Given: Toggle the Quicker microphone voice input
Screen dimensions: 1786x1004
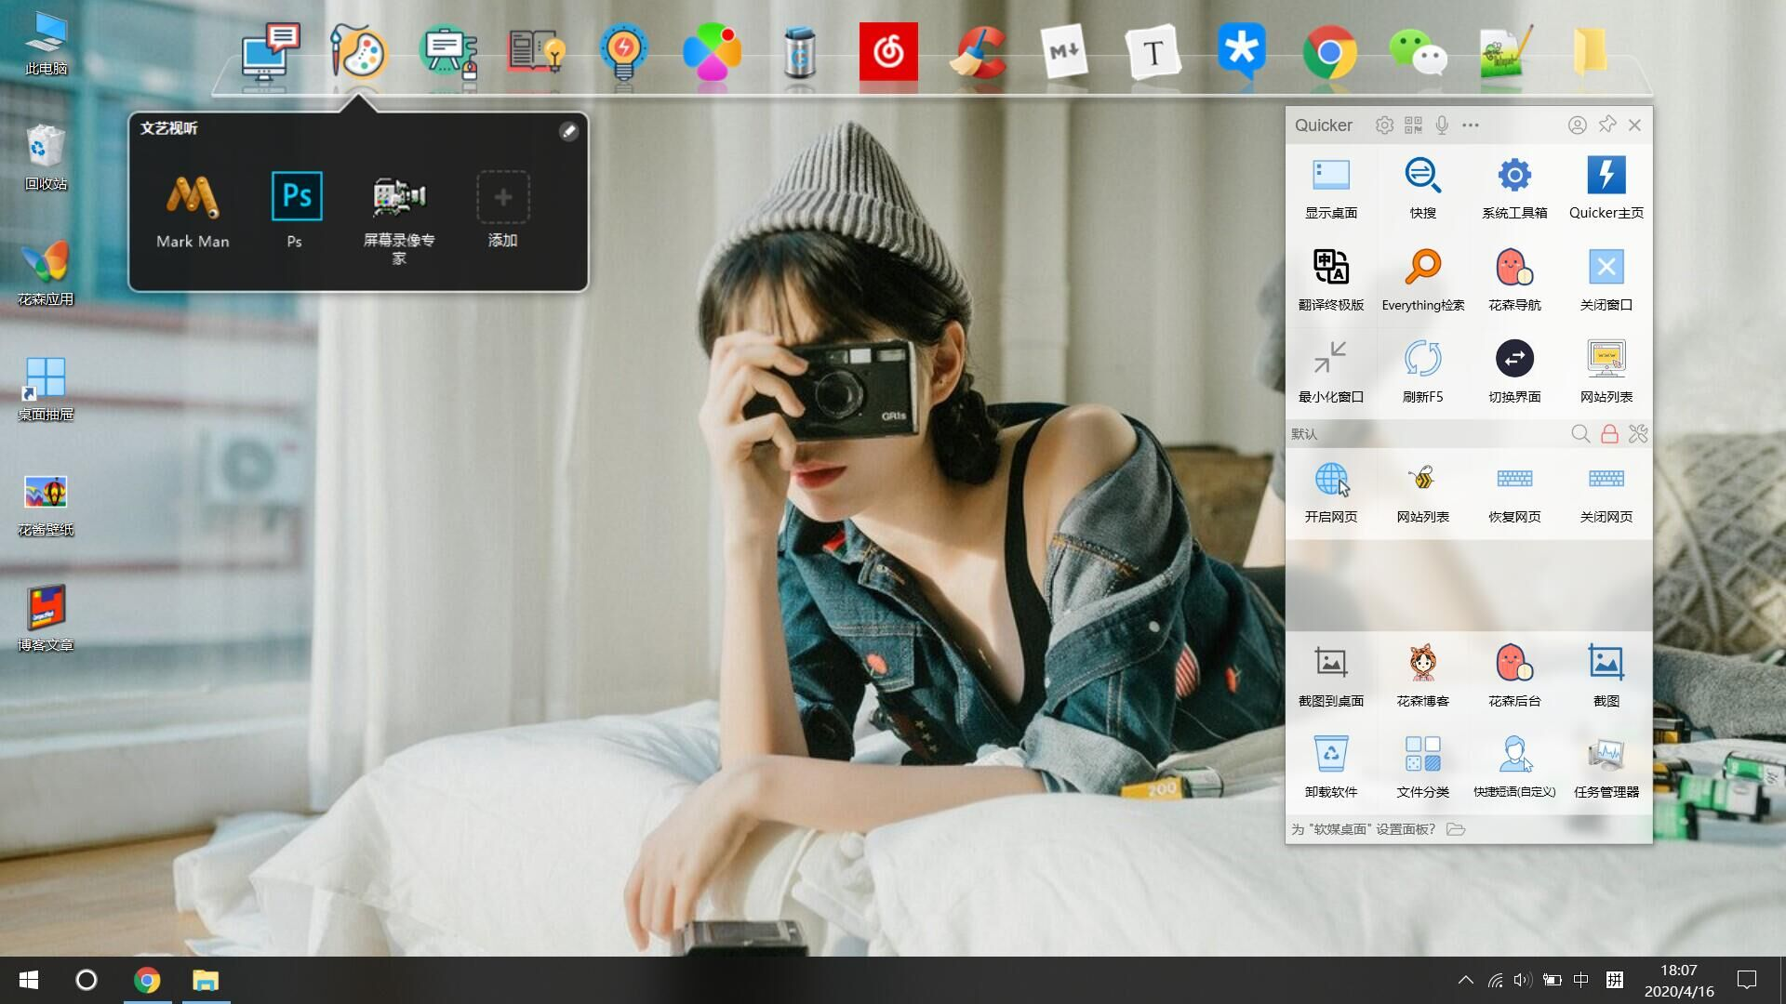Looking at the screenshot, I should tap(1441, 125).
